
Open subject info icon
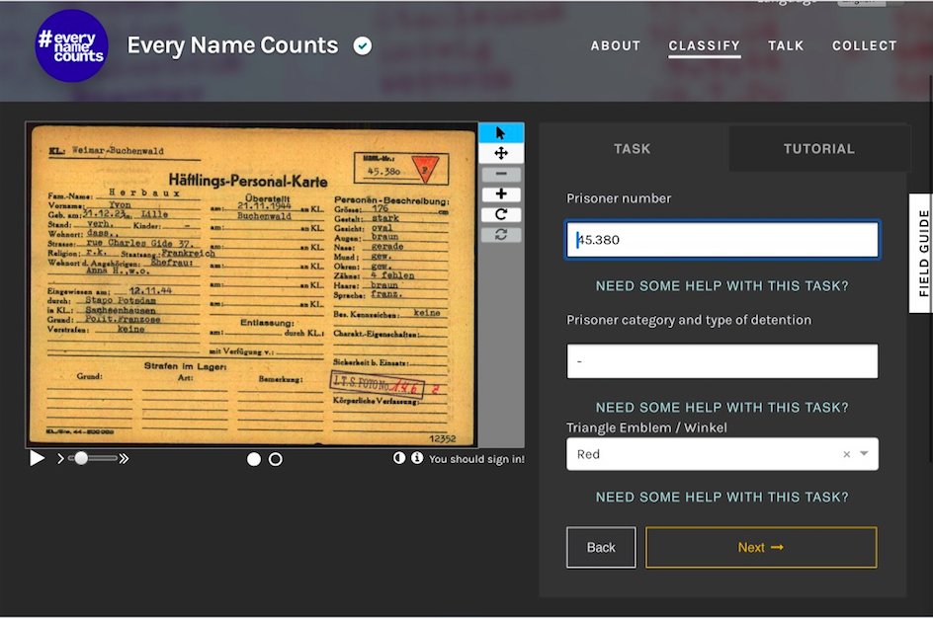pos(417,457)
